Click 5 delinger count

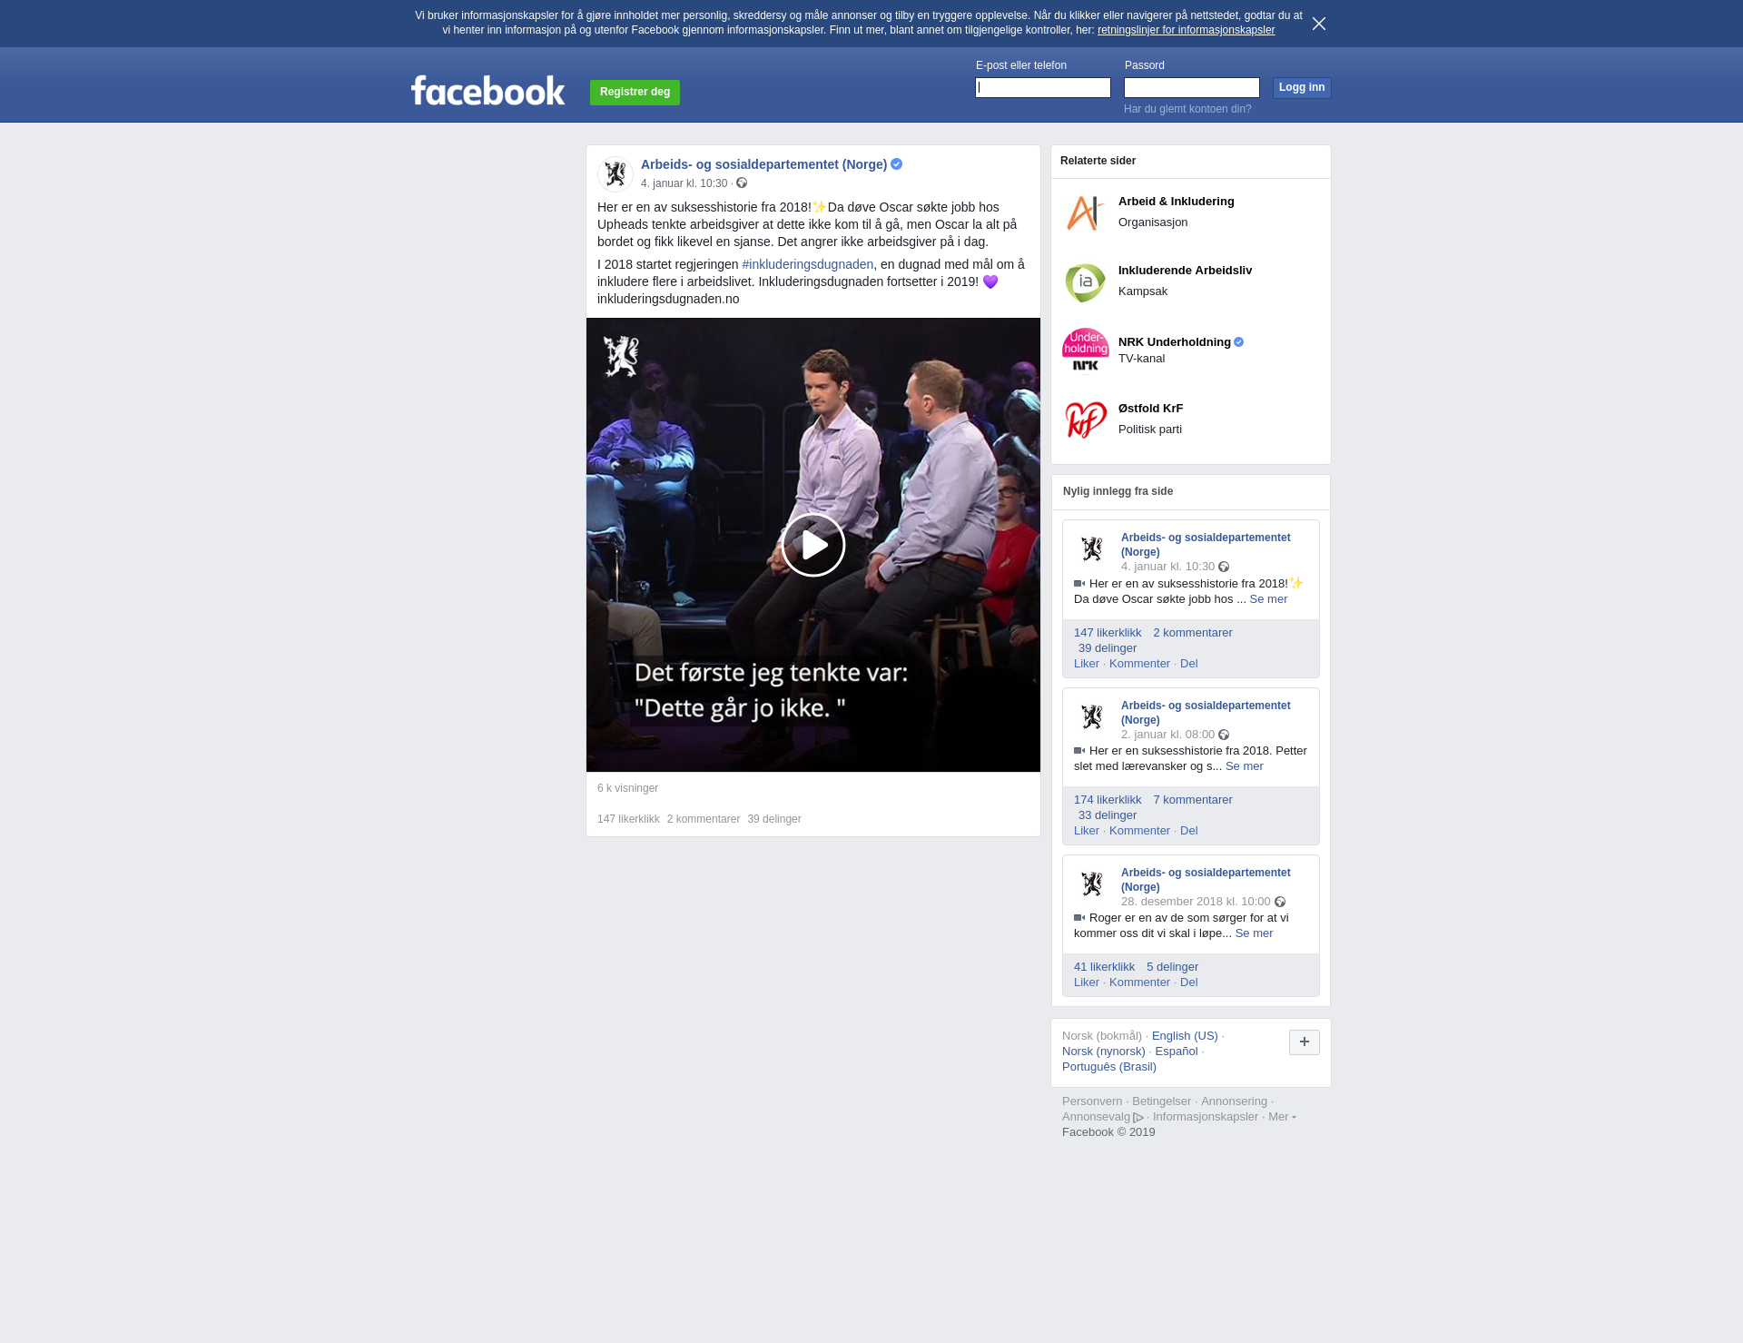coord(1172,967)
